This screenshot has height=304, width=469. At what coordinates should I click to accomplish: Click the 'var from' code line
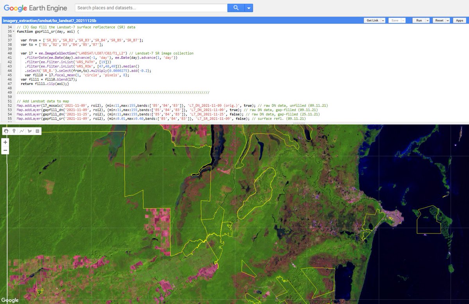point(82,40)
